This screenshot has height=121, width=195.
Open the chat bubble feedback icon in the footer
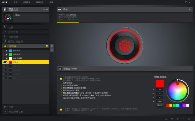tap(172, 119)
